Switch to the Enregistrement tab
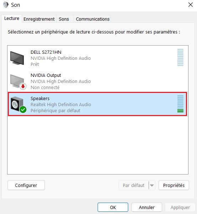 pos(39,19)
